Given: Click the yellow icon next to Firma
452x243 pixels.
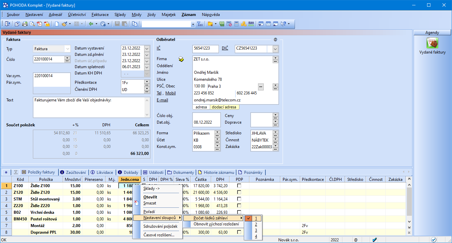Looking at the screenshot, I should pyautogui.click(x=181, y=59).
